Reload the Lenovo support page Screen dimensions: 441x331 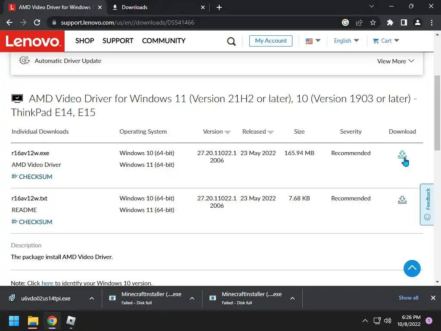pyautogui.click(x=37, y=22)
